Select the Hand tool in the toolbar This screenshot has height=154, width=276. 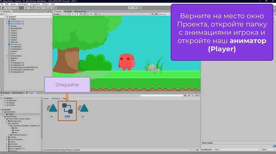pyautogui.click(x=3, y=8)
